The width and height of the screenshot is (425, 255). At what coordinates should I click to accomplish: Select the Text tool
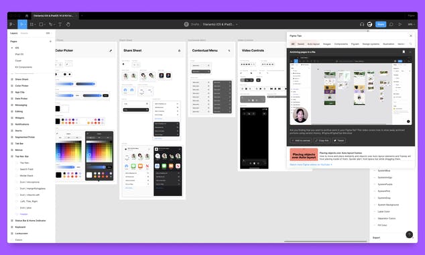pyautogui.click(x=60, y=24)
